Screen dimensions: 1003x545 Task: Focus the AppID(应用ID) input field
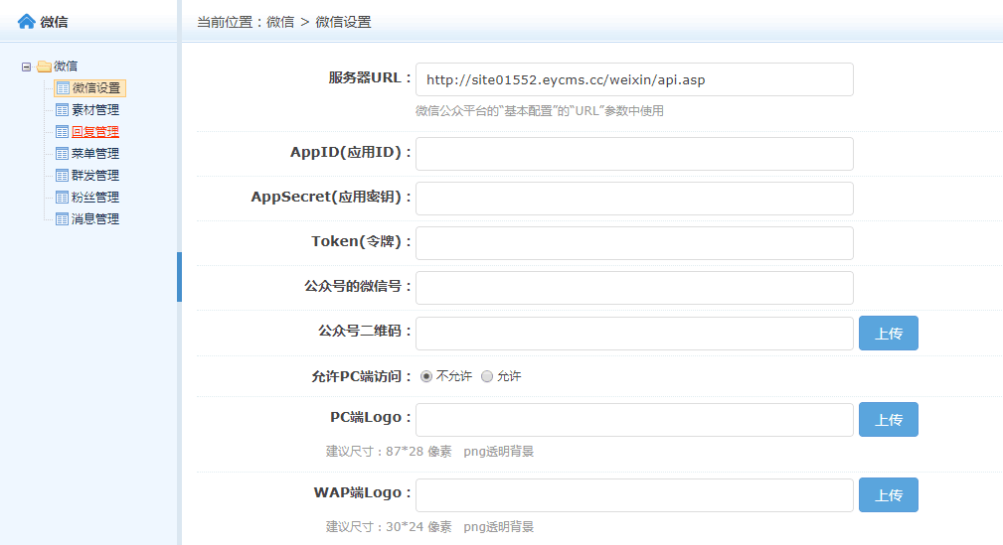click(x=634, y=154)
